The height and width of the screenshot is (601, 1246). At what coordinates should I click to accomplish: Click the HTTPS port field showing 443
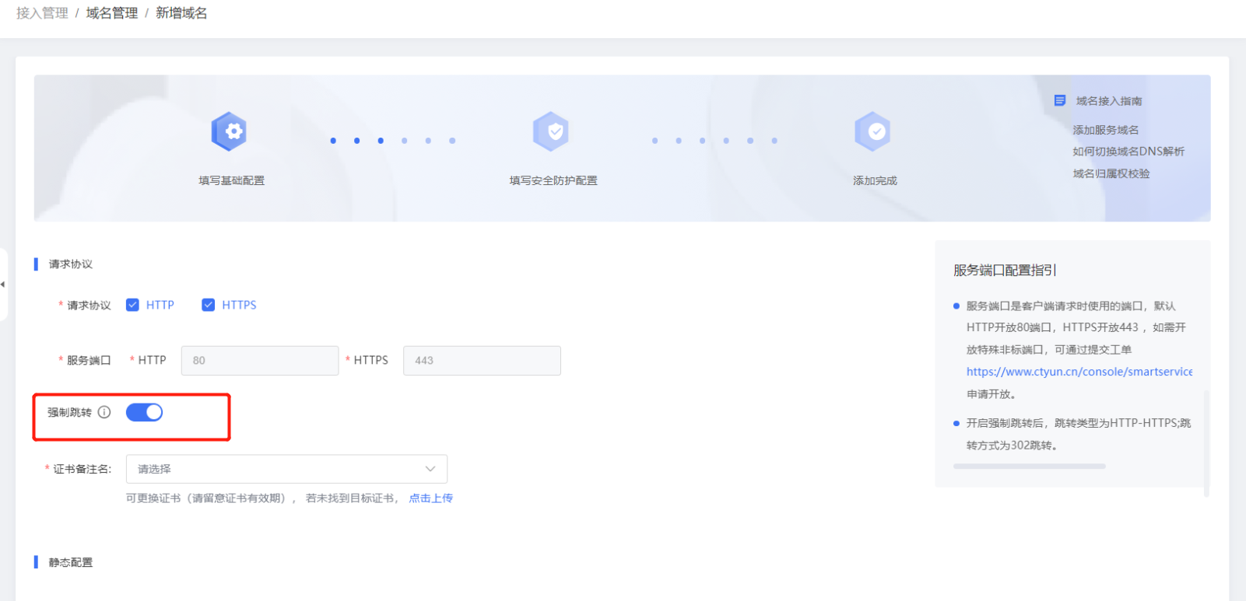482,361
